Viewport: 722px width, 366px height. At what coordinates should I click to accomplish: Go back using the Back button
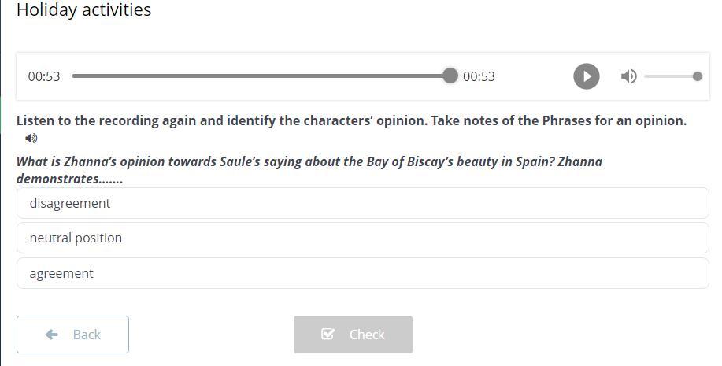(72, 335)
